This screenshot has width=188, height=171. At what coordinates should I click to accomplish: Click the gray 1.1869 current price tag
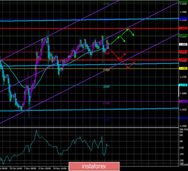click(183, 44)
